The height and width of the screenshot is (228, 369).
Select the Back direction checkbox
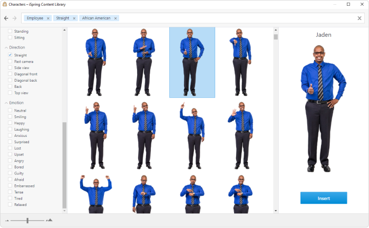(10, 86)
